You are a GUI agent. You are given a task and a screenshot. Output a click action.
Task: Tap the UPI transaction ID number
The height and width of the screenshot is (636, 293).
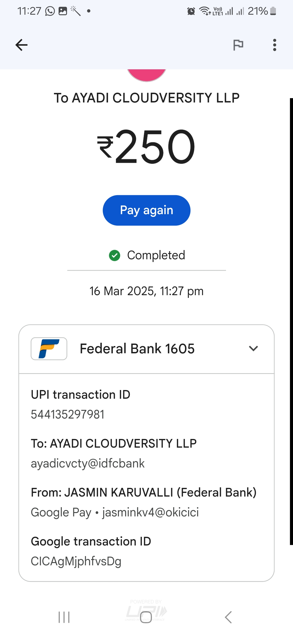coord(68,414)
